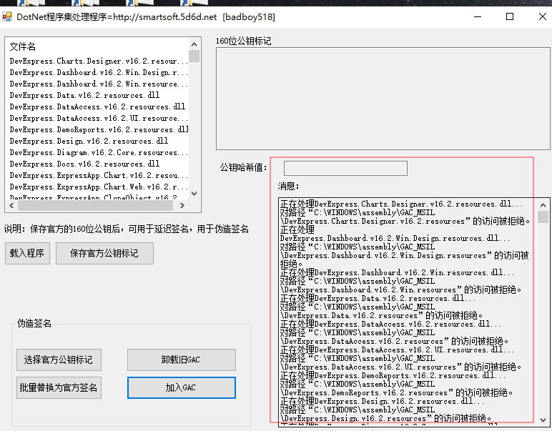
Task: Click 批量替换为官方签名 button
Action: point(59,387)
